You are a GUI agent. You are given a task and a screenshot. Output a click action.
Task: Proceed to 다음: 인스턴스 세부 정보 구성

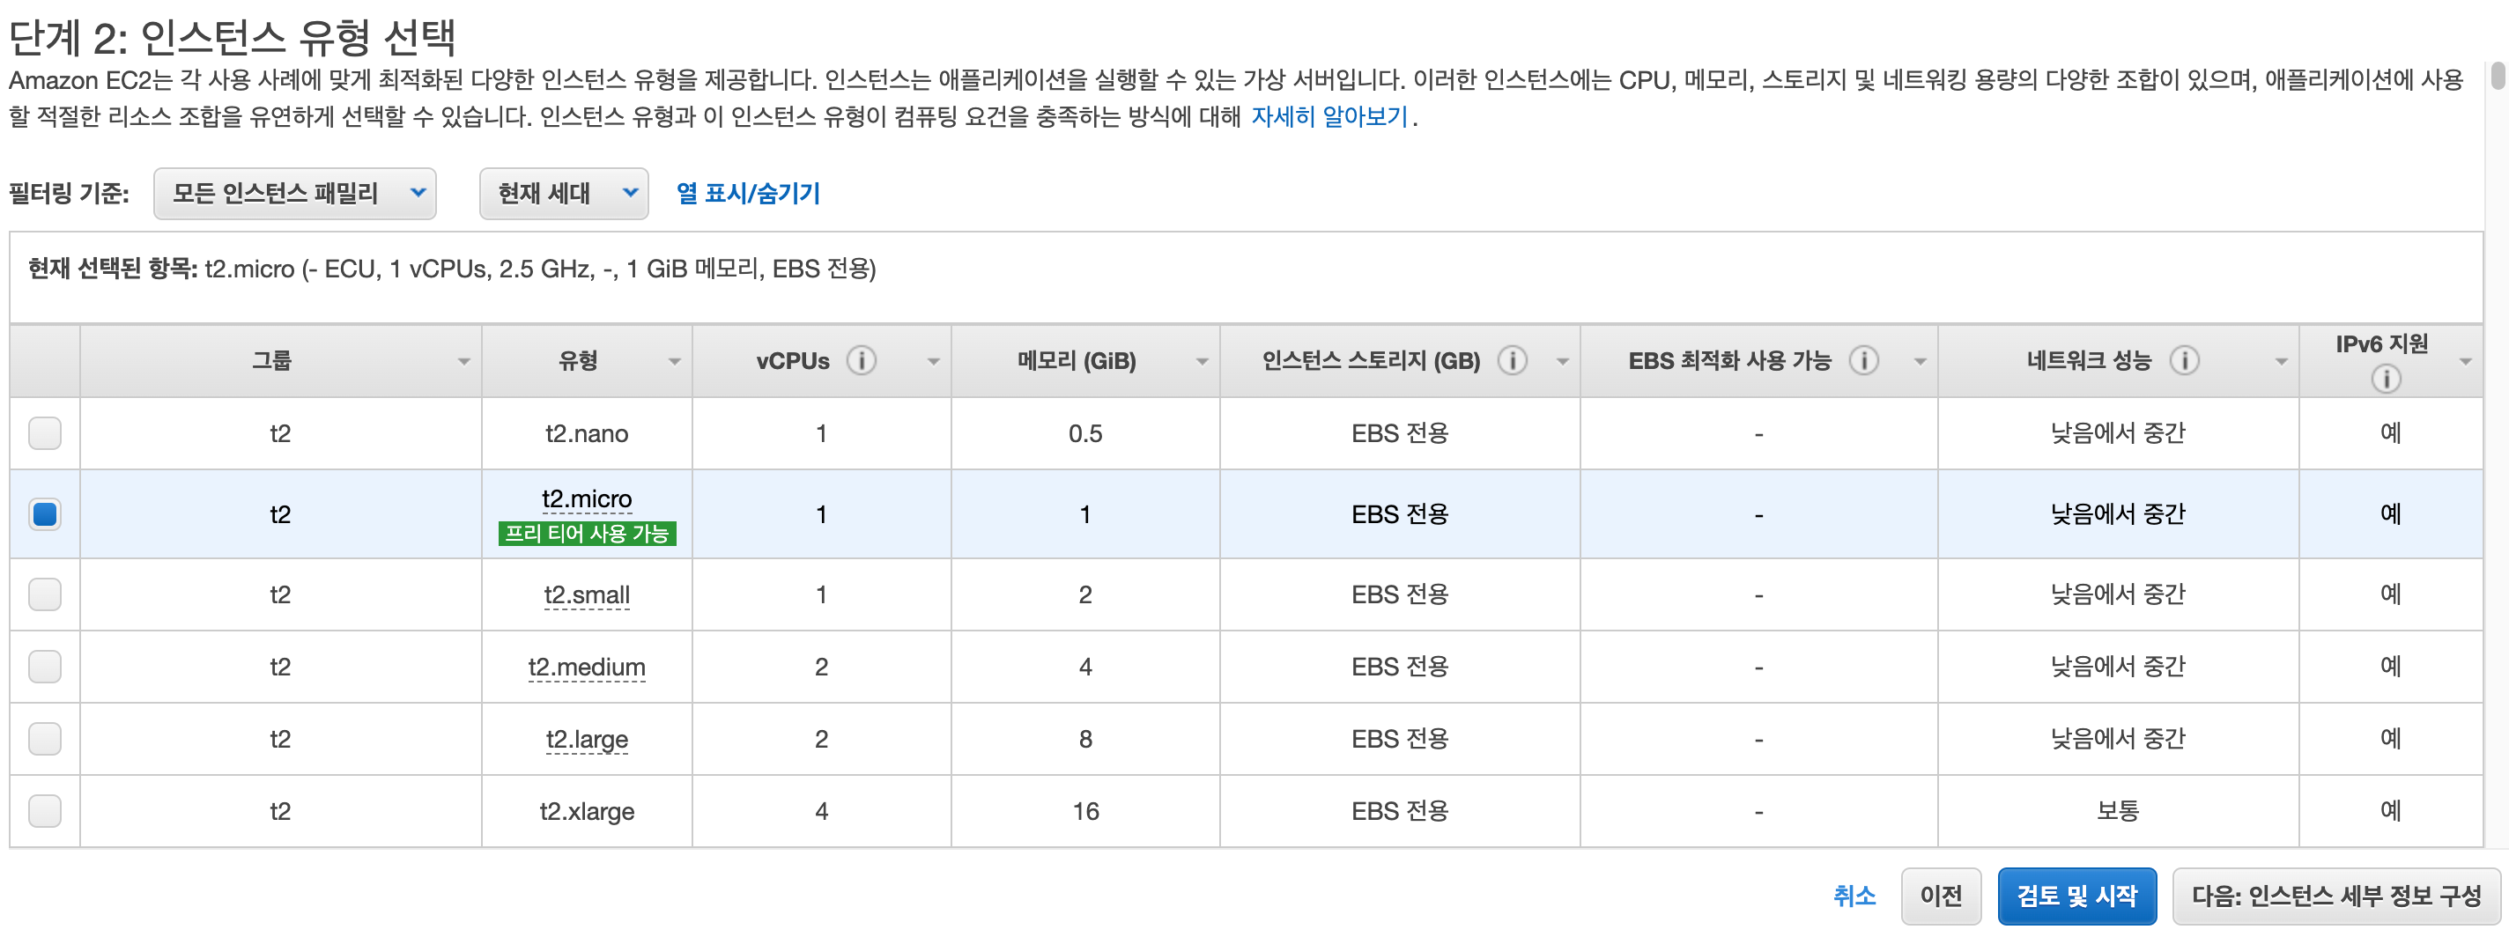[2335, 897]
